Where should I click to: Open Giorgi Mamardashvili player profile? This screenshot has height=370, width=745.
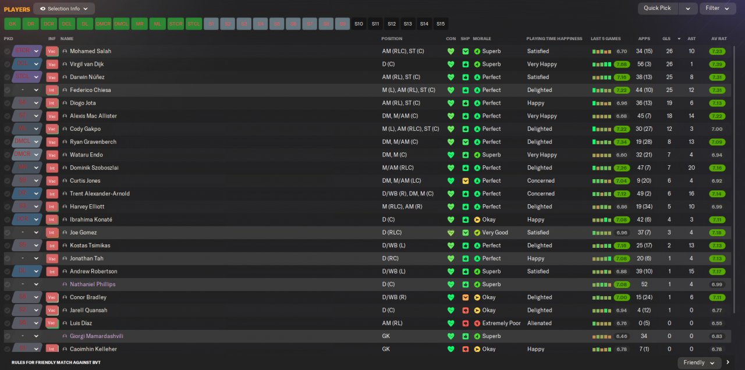coord(97,336)
